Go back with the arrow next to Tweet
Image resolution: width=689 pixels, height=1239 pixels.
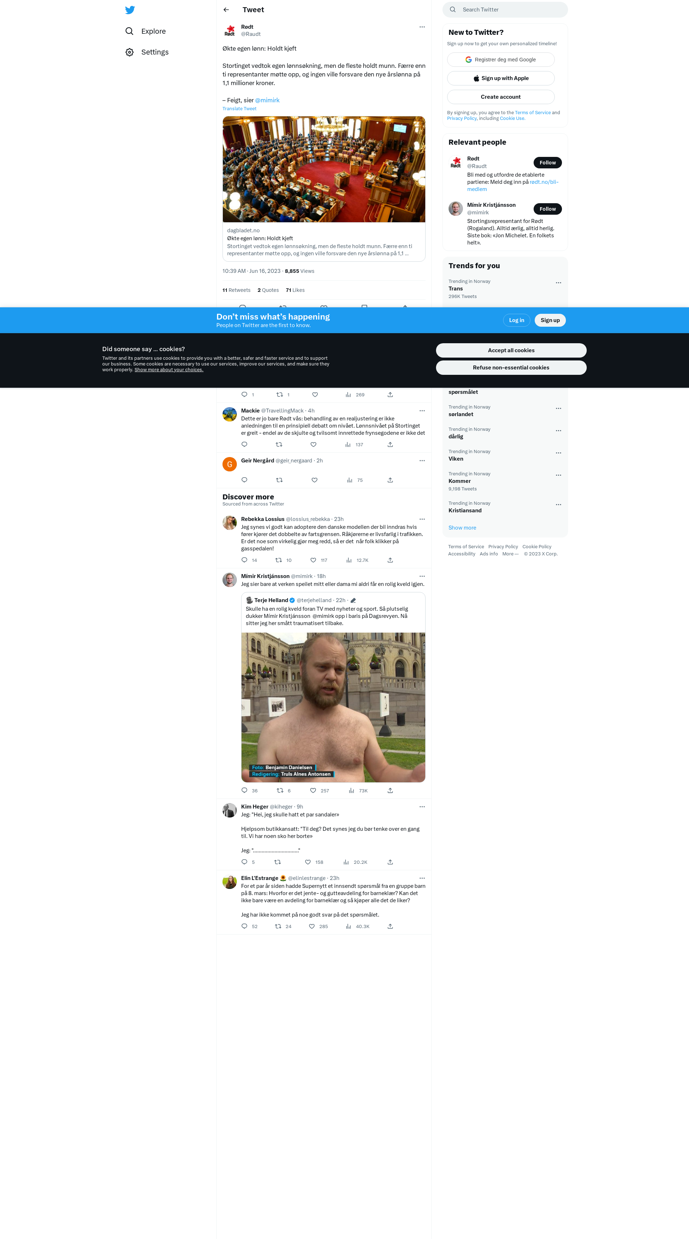(226, 10)
